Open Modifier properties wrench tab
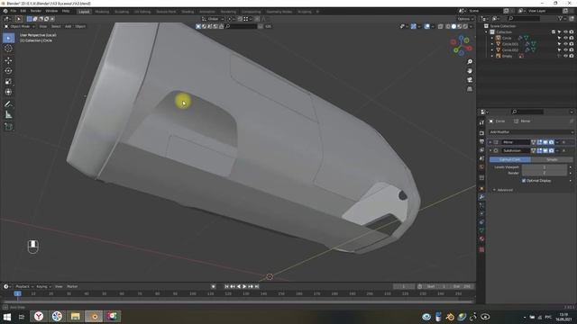The height and width of the screenshot is (324, 577). [481, 197]
